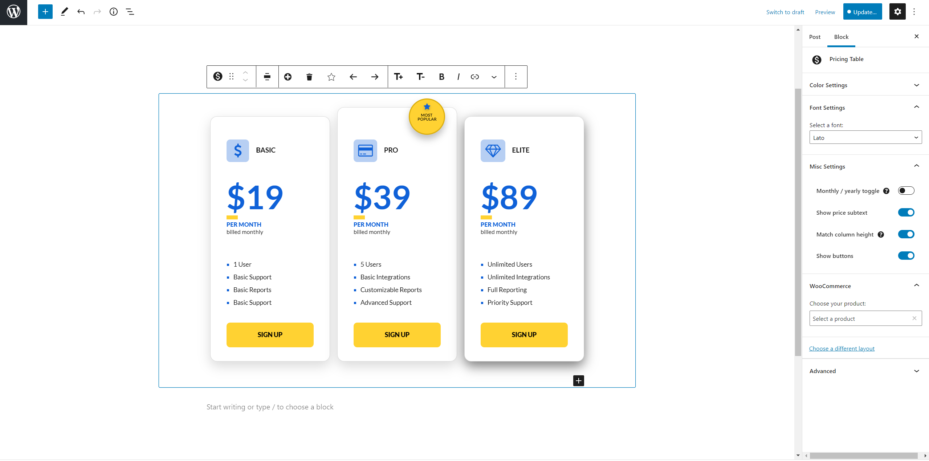This screenshot has width=929, height=461.
Task: Increase text size with T+ icon
Action: pyautogui.click(x=398, y=77)
